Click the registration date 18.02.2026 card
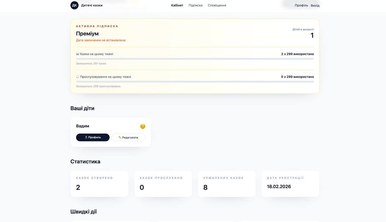The width and height of the screenshot is (386, 222). (290, 183)
